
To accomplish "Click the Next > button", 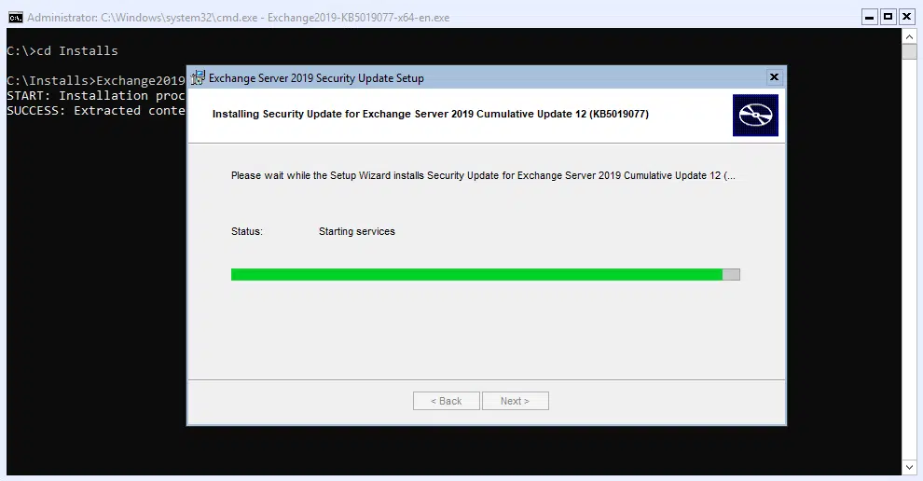I will coord(515,401).
